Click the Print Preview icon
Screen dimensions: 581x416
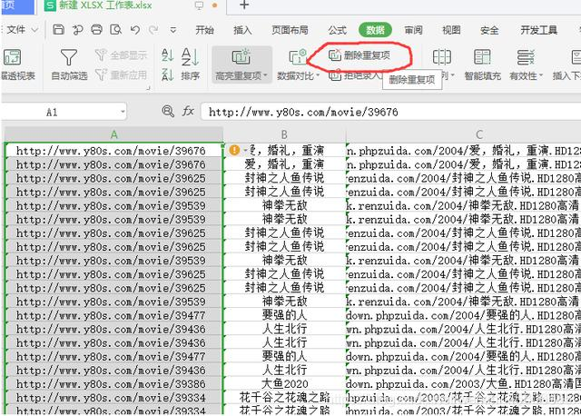116,30
